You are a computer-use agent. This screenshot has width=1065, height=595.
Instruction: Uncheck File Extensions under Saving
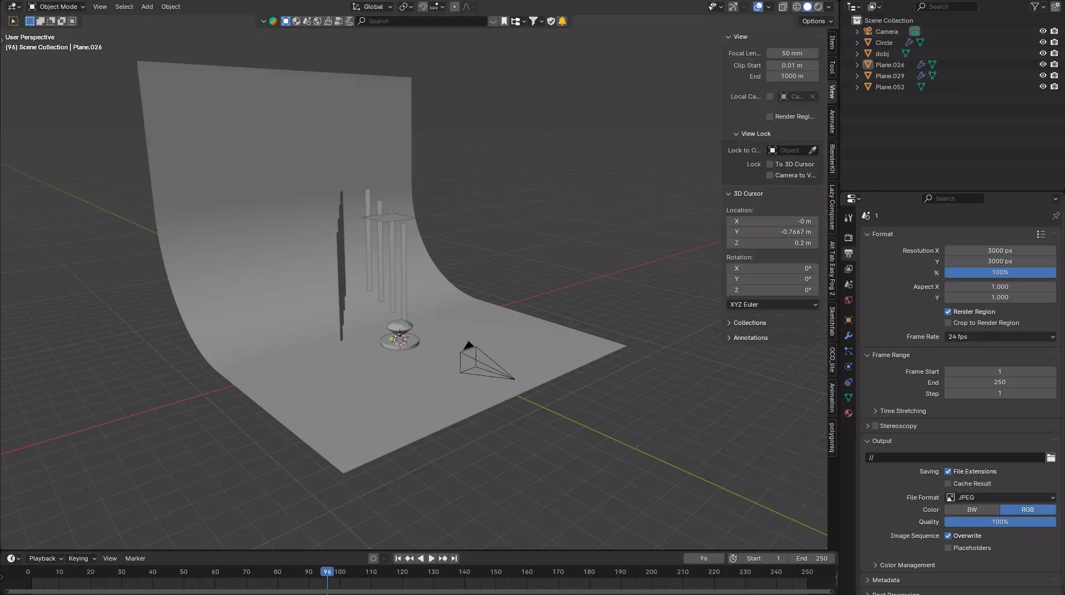click(x=948, y=471)
